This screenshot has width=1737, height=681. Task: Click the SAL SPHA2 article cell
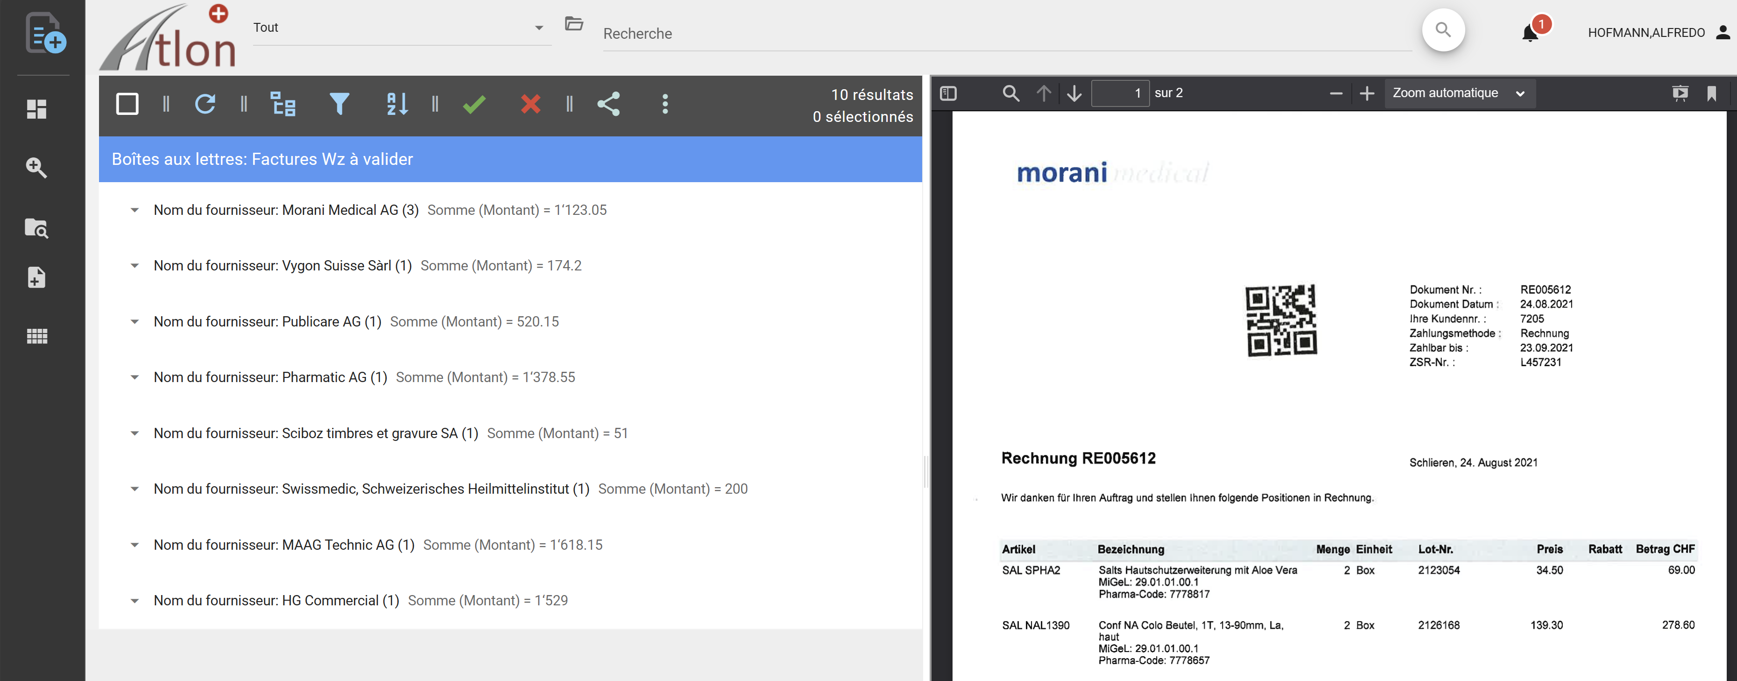point(1031,570)
